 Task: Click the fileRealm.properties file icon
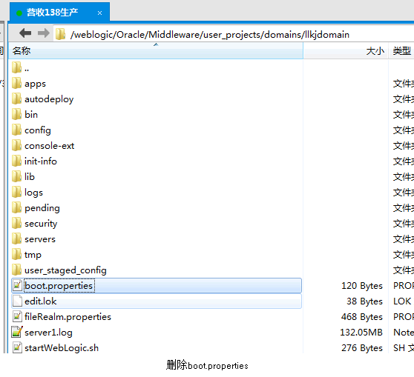[x=17, y=316]
